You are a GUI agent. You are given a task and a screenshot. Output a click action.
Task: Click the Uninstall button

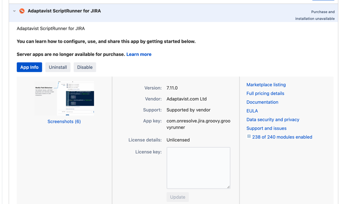pos(58,67)
